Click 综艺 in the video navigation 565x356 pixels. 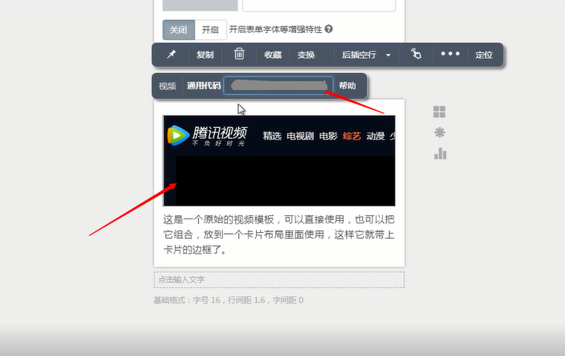(352, 136)
